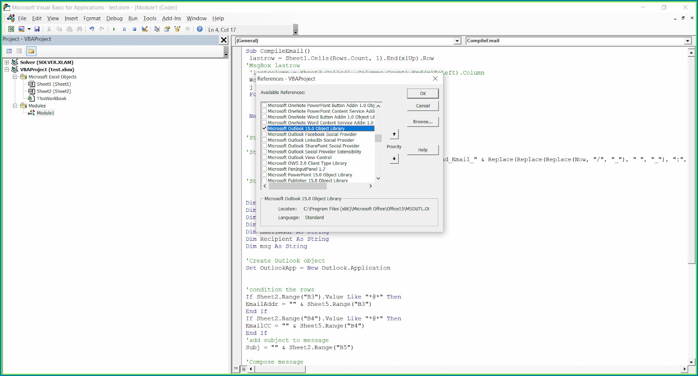Undo the last action with the Undo arrow
This screenshot has width=698, height=376.
(x=91, y=29)
